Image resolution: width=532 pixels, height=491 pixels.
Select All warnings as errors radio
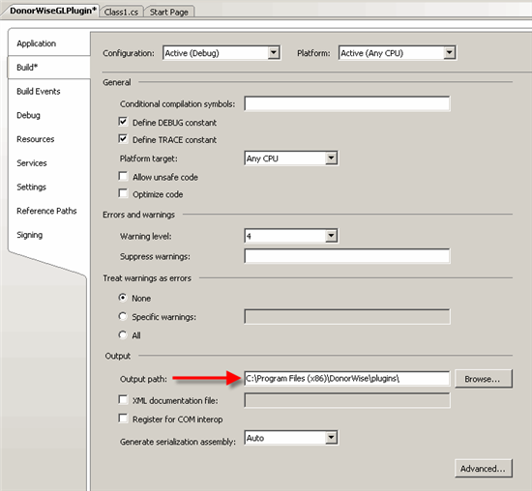[123, 335]
